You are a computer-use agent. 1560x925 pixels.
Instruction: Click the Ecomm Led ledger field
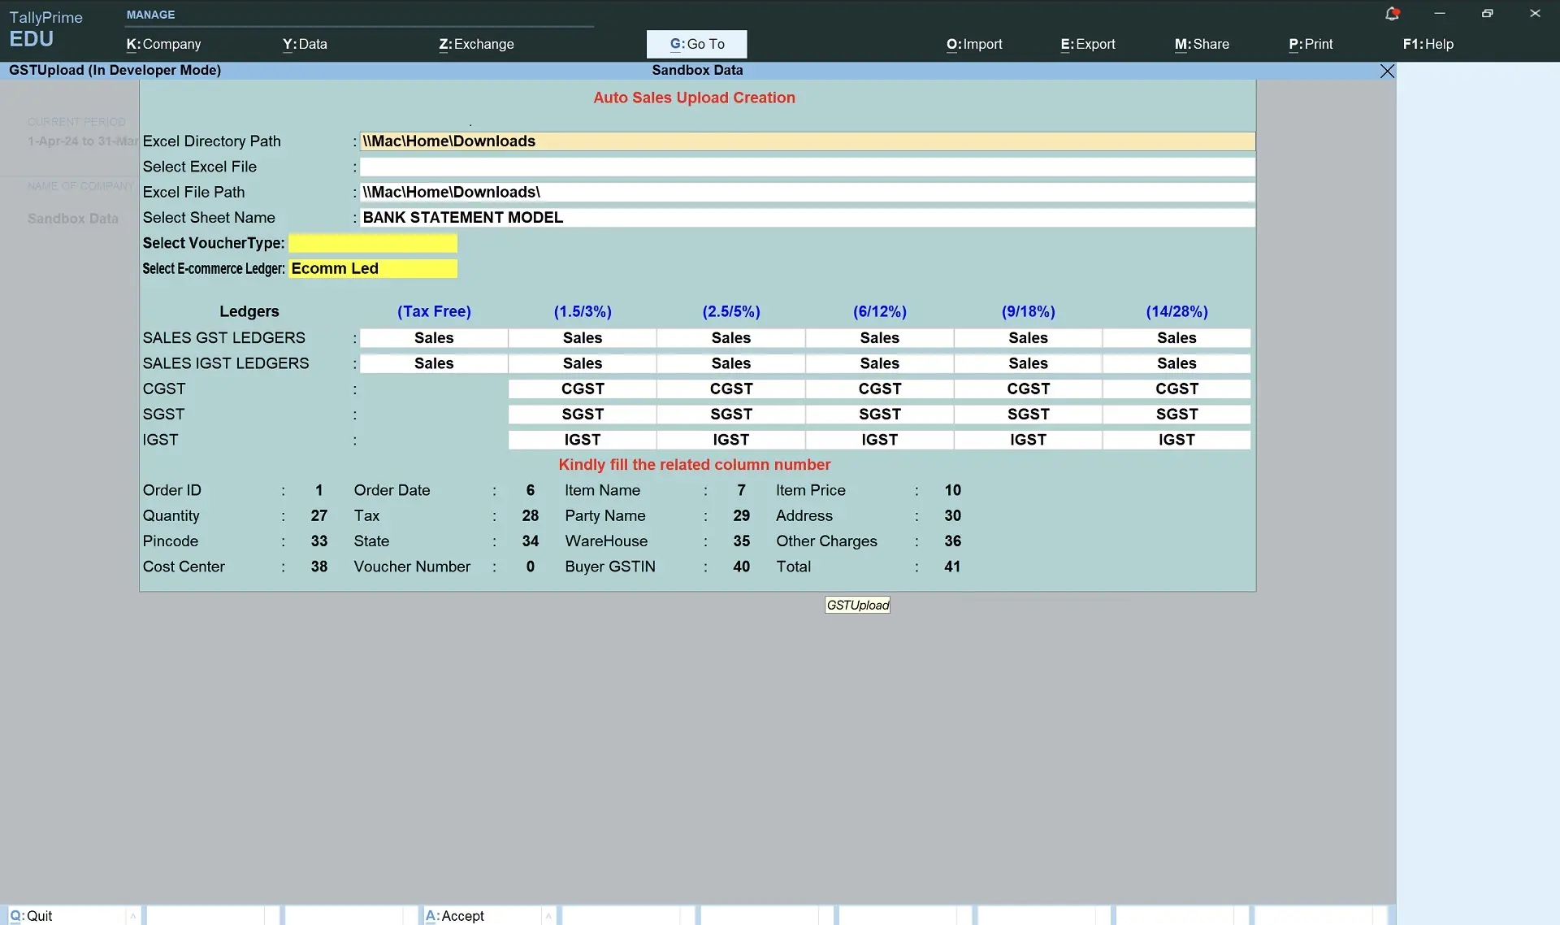coord(373,269)
